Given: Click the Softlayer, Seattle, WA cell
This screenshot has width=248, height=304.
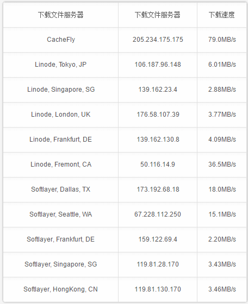Looking at the screenshot, I should point(60,214).
